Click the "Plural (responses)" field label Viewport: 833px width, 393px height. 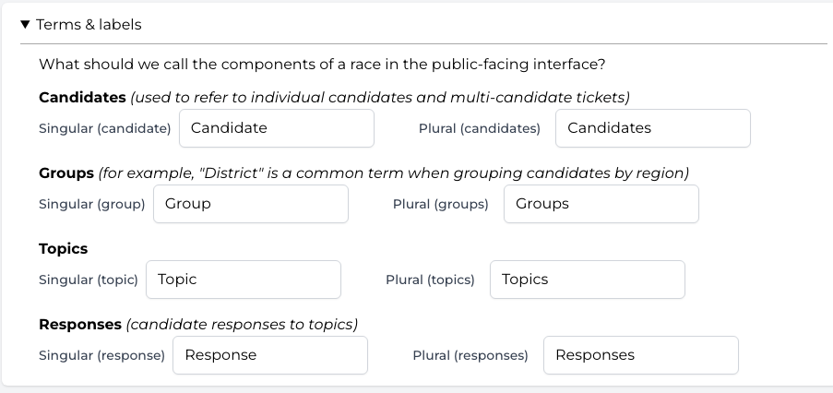(470, 356)
